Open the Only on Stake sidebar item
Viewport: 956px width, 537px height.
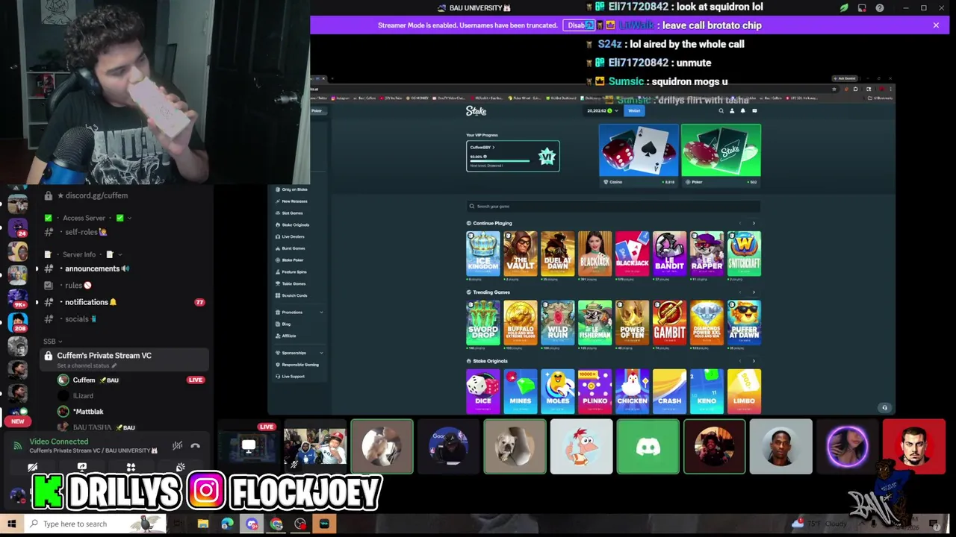pyautogui.click(x=294, y=189)
